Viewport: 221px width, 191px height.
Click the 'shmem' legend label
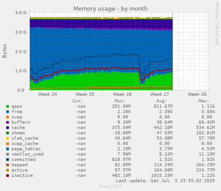18,133
